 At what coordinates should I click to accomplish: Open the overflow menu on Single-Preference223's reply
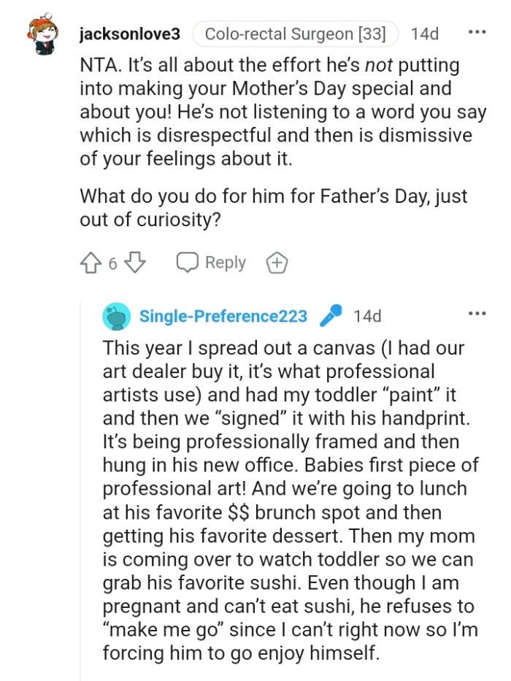click(x=477, y=314)
